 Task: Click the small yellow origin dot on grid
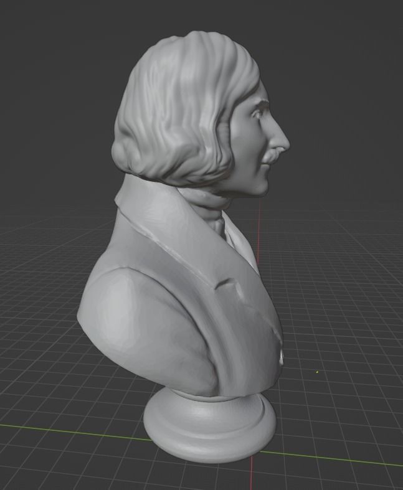(x=317, y=372)
